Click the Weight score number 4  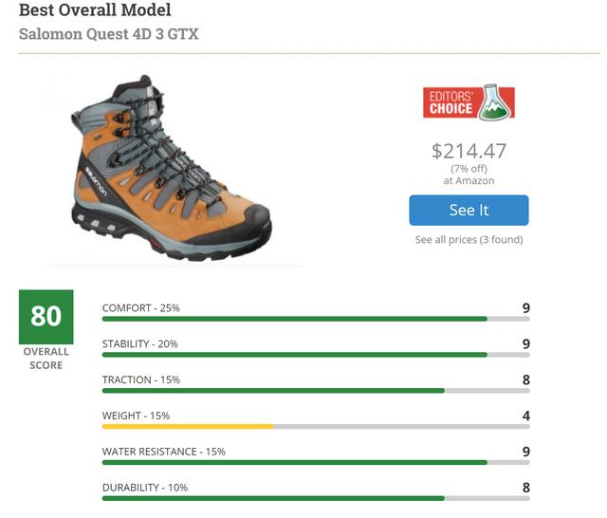click(525, 416)
